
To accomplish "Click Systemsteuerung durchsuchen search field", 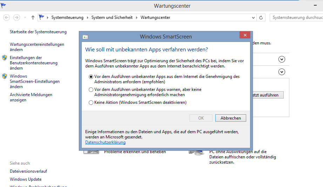I will pos(296,17).
